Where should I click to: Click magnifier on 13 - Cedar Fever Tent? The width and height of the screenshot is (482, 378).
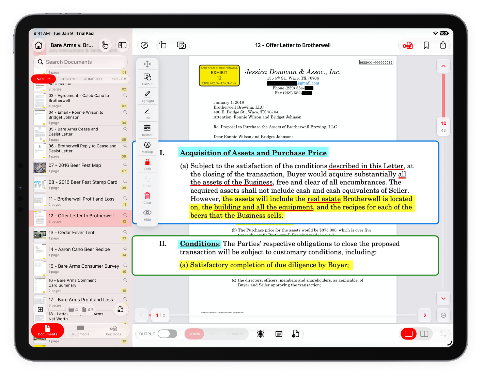tap(125, 232)
